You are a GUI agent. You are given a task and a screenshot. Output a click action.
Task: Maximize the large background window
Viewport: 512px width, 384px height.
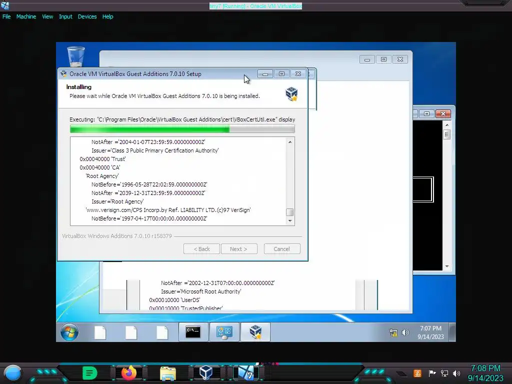[383, 59]
